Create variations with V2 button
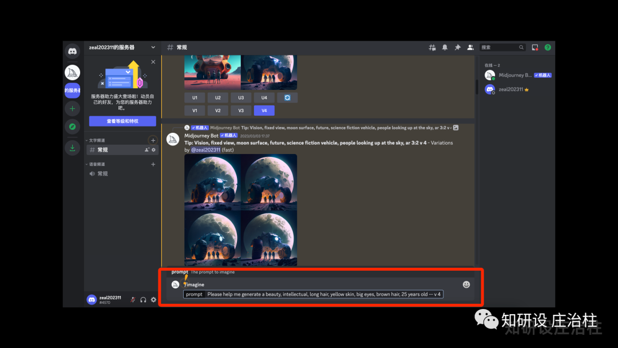The height and width of the screenshot is (348, 618). 218,110
